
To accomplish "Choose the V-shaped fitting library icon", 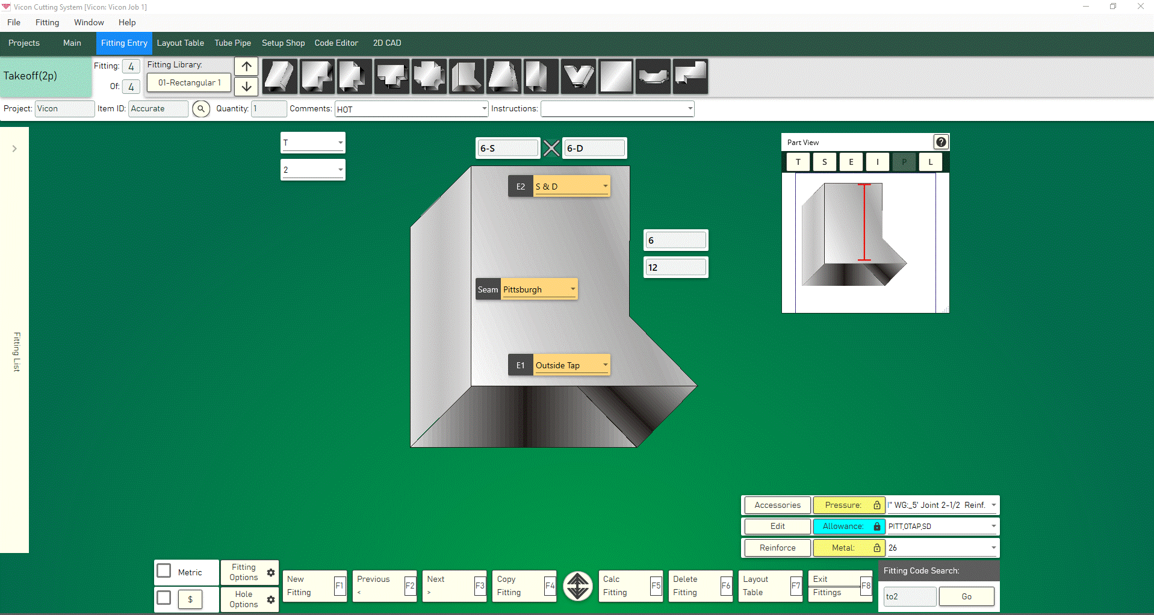I will coord(579,76).
